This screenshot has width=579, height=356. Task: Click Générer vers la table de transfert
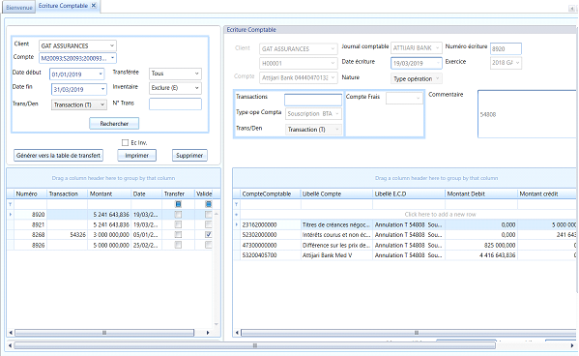(58, 155)
